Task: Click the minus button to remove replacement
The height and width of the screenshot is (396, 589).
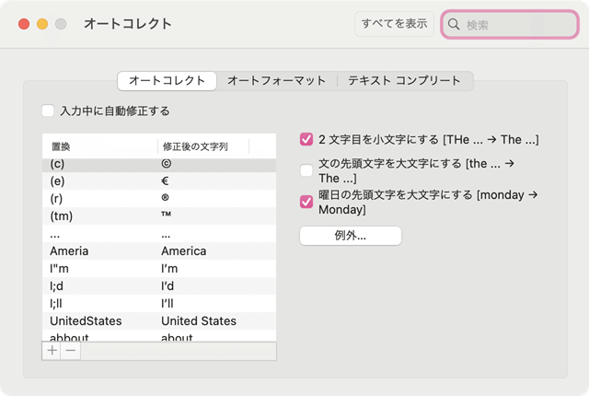Action: 71,351
